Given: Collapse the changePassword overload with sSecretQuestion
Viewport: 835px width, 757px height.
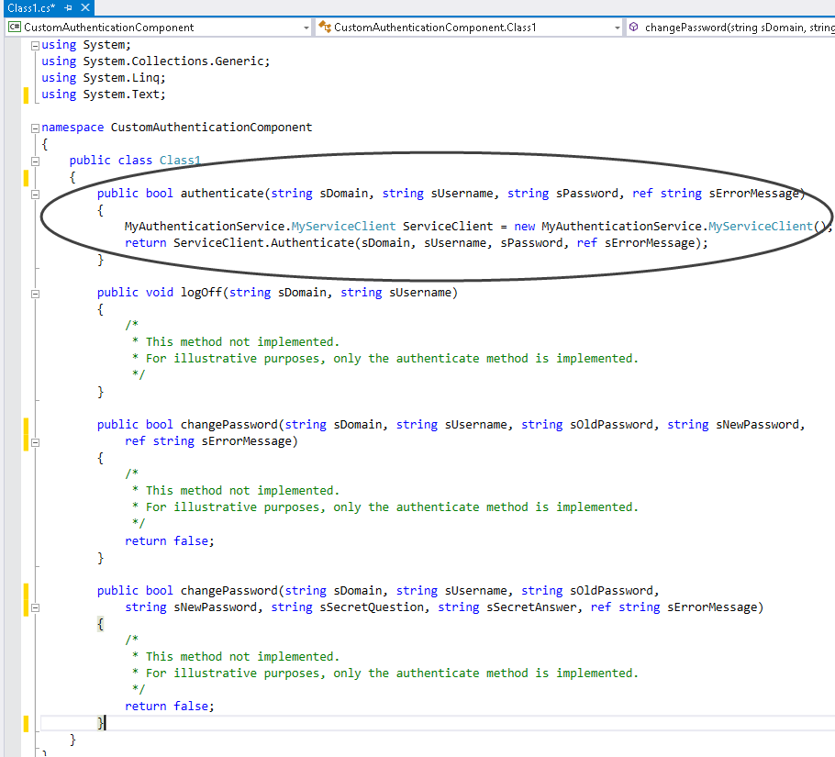Looking at the screenshot, I should (x=35, y=607).
